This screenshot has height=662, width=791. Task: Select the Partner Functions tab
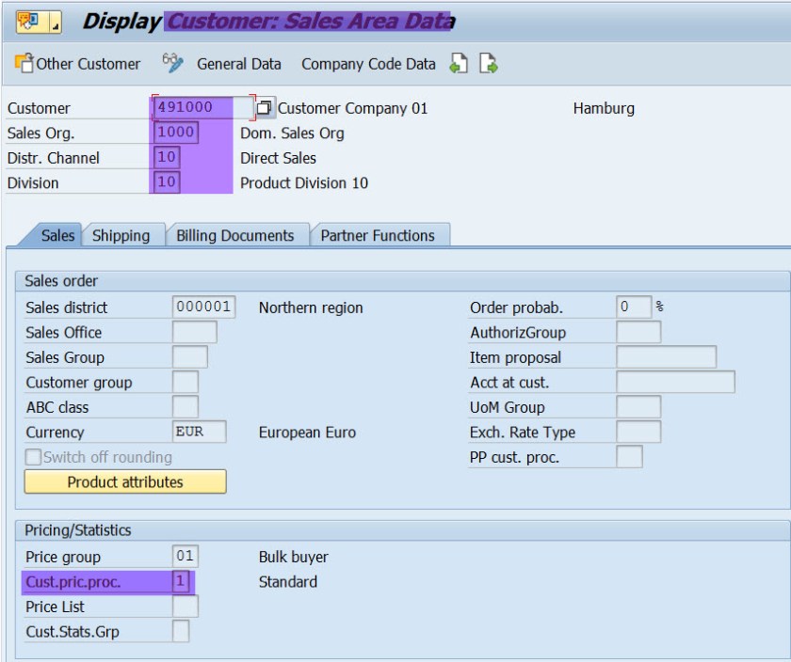tap(378, 235)
